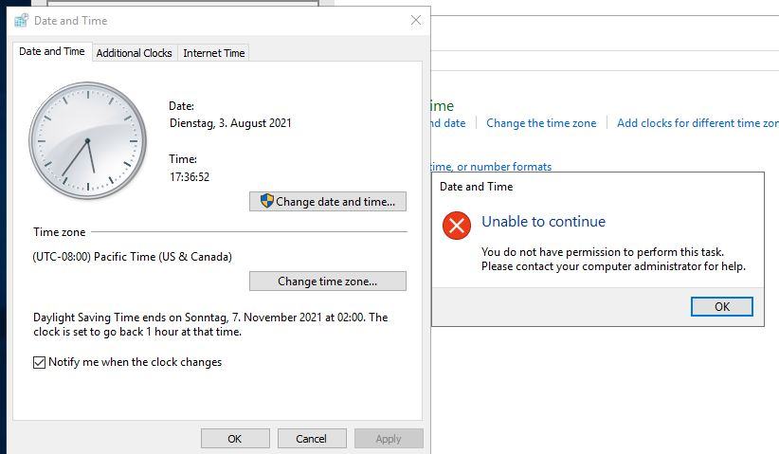Confirm the Date and Time dialog with OK
This screenshot has width=779, height=454.
pos(235,439)
